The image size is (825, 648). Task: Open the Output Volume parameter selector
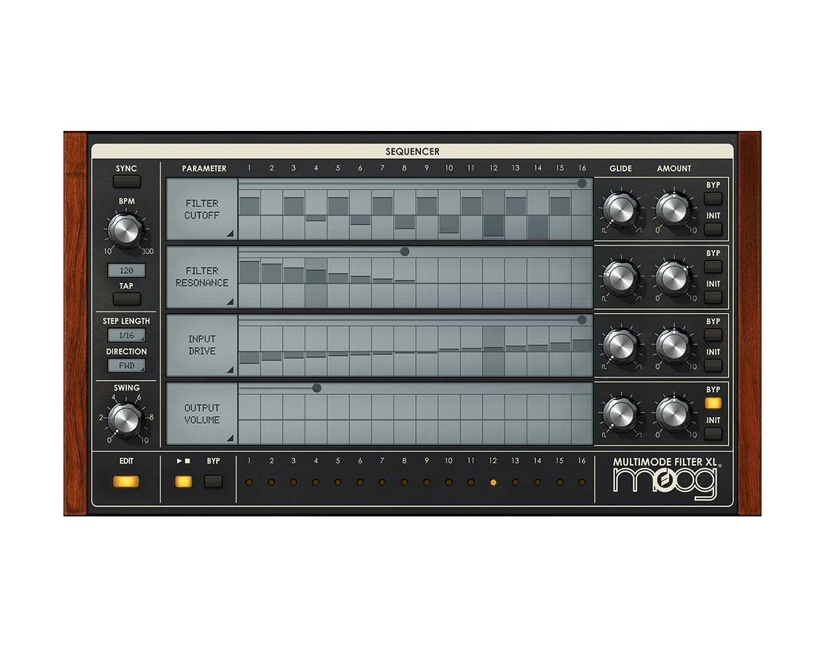click(x=202, y=413)
